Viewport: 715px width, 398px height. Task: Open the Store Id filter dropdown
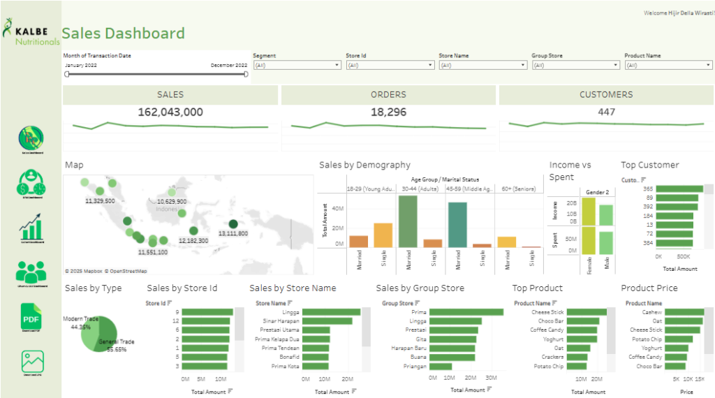[389, 65]
